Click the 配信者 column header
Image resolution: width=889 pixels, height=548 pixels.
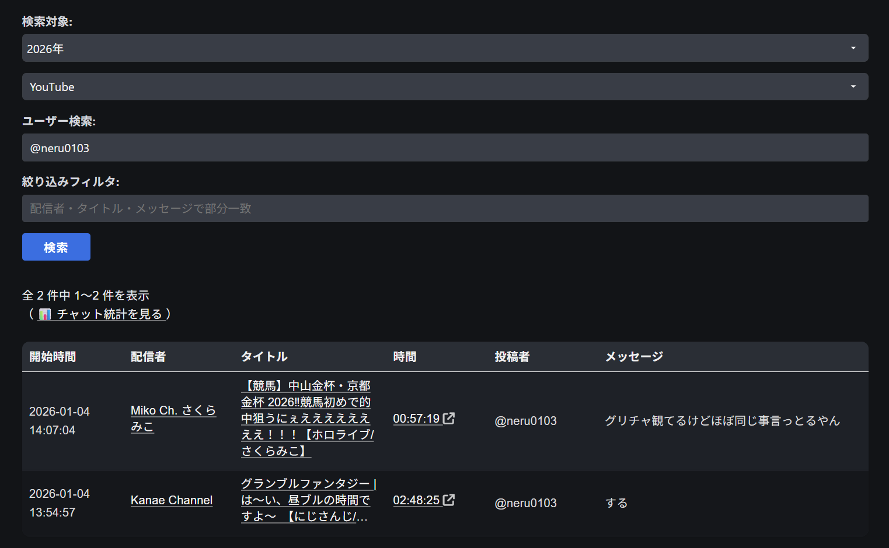pos(148,357)
